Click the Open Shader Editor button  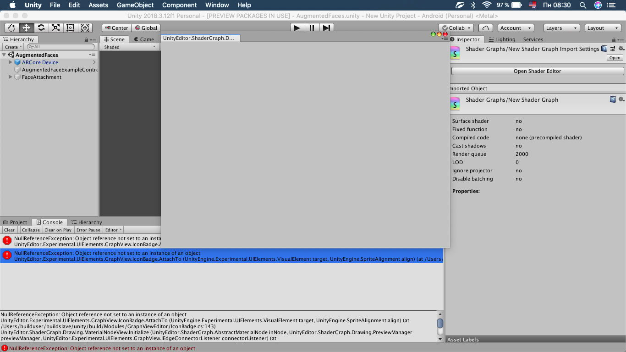point(538,71)
